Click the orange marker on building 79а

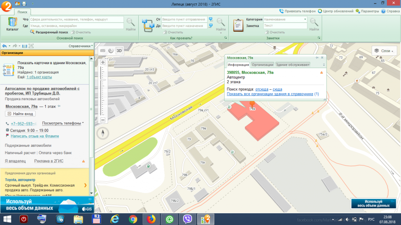coord(252,104)
